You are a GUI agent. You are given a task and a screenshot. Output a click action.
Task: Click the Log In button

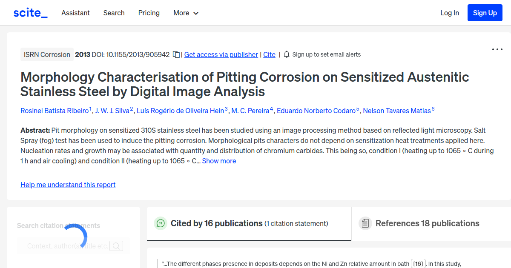tap(449, 13)
